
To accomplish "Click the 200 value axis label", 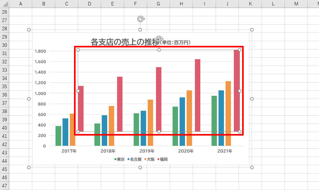I will 42,135.
